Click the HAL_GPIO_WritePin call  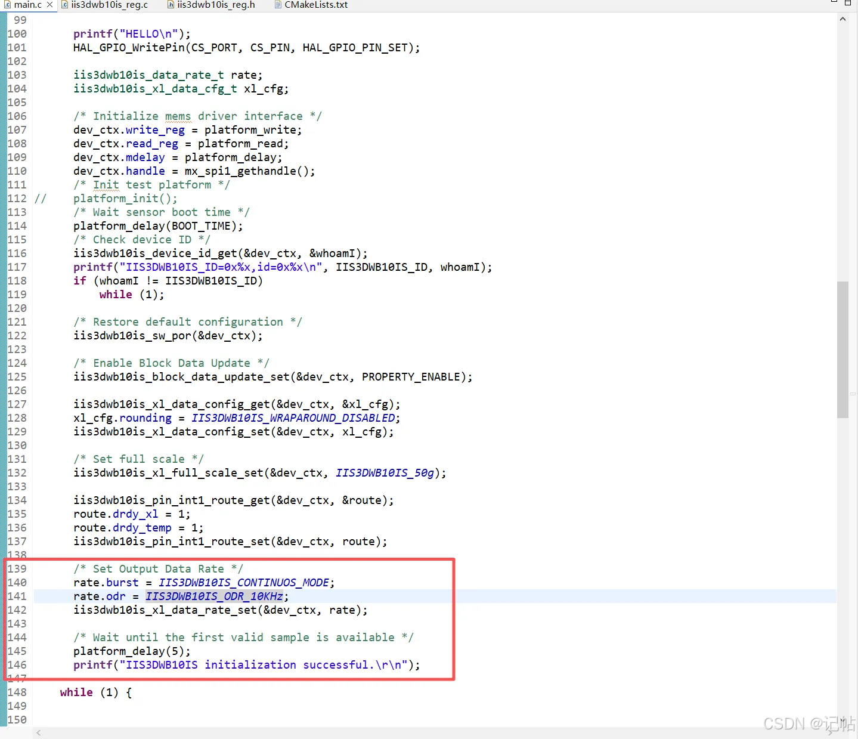click(x=246, y=48)
